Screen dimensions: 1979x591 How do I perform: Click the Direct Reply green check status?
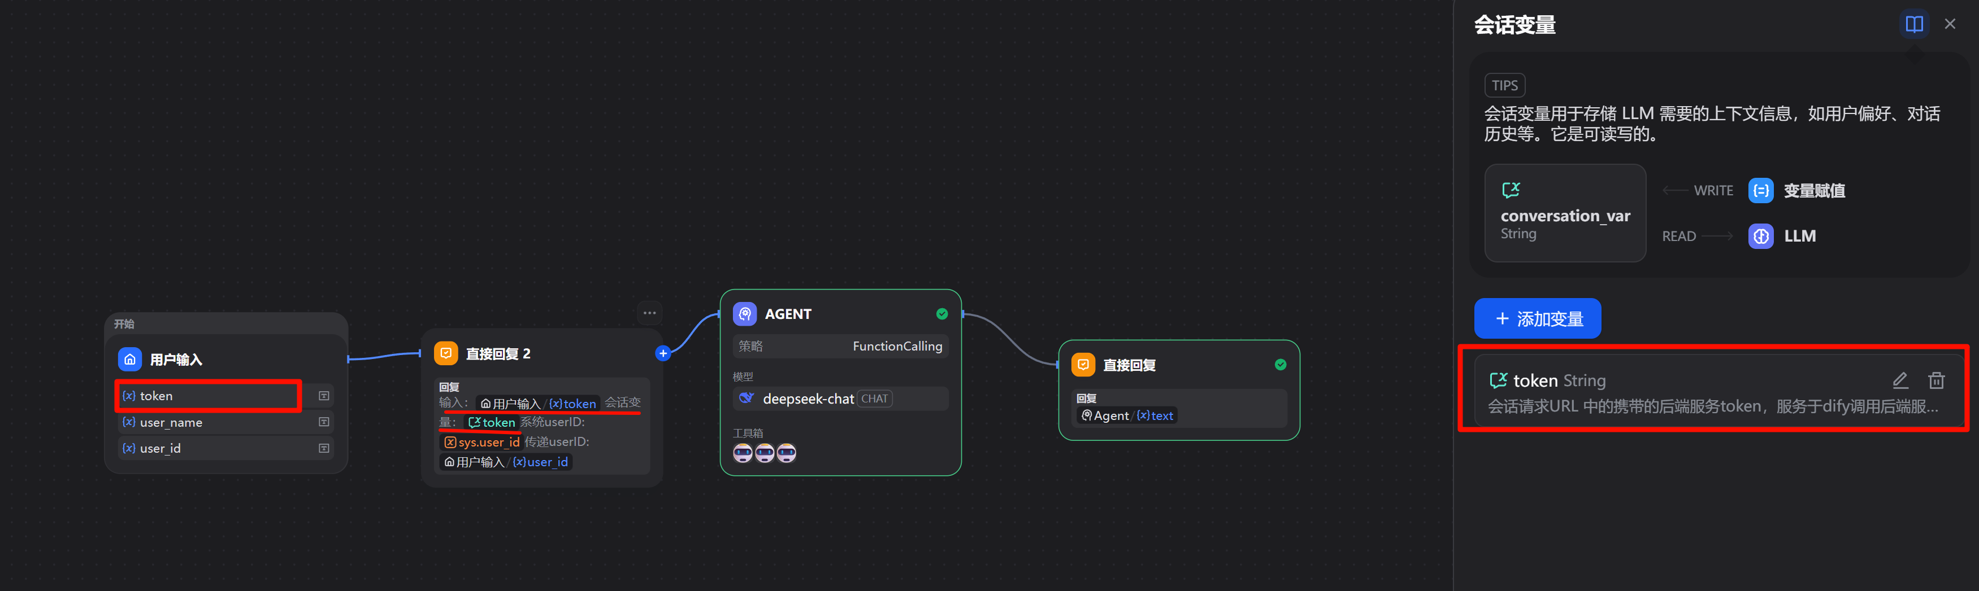tap(1280, 365)
